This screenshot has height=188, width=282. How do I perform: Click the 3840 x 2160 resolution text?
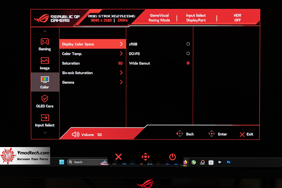101,20
